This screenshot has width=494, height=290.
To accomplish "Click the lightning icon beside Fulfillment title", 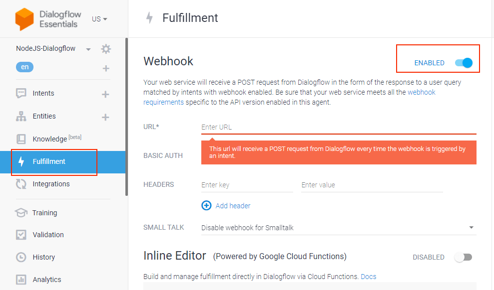I will tap(150, 18).
